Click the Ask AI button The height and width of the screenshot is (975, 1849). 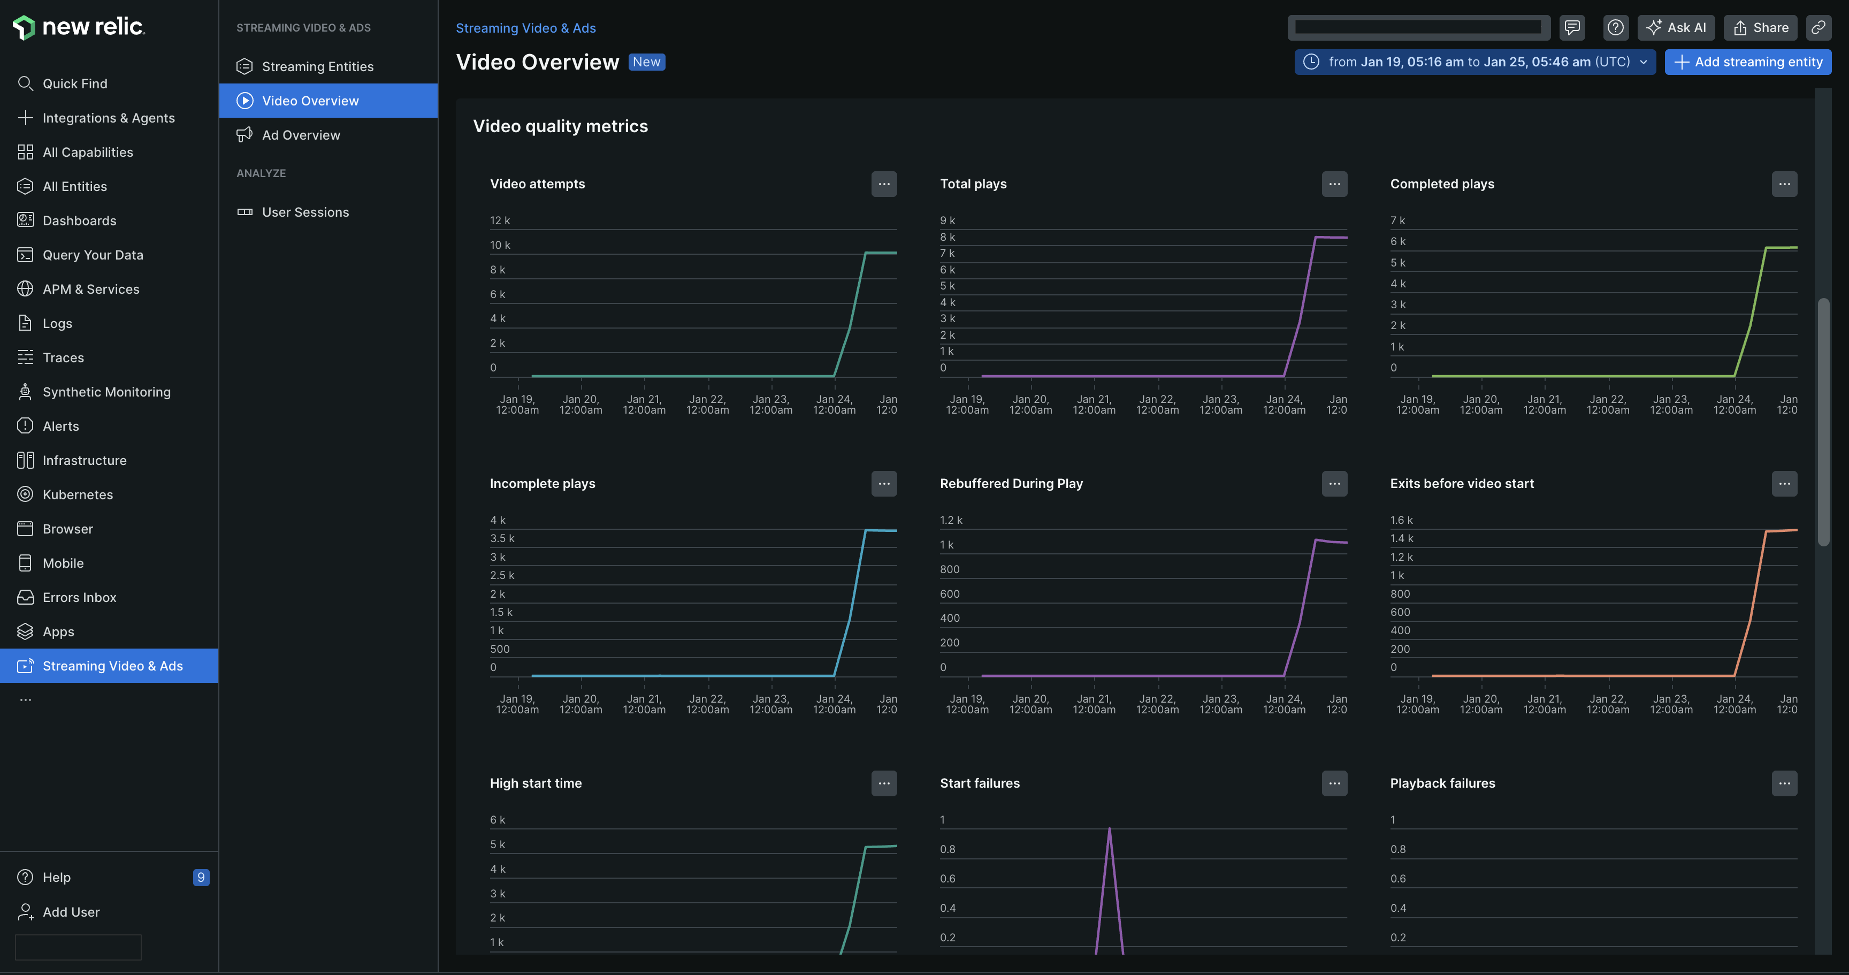point(1675,28)
